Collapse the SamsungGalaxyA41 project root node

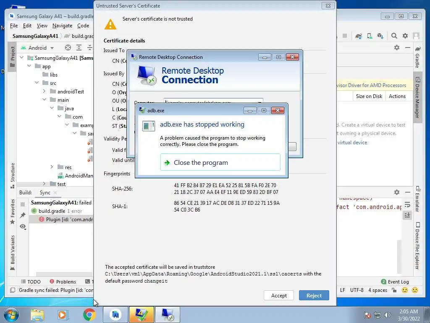[22, 58]
